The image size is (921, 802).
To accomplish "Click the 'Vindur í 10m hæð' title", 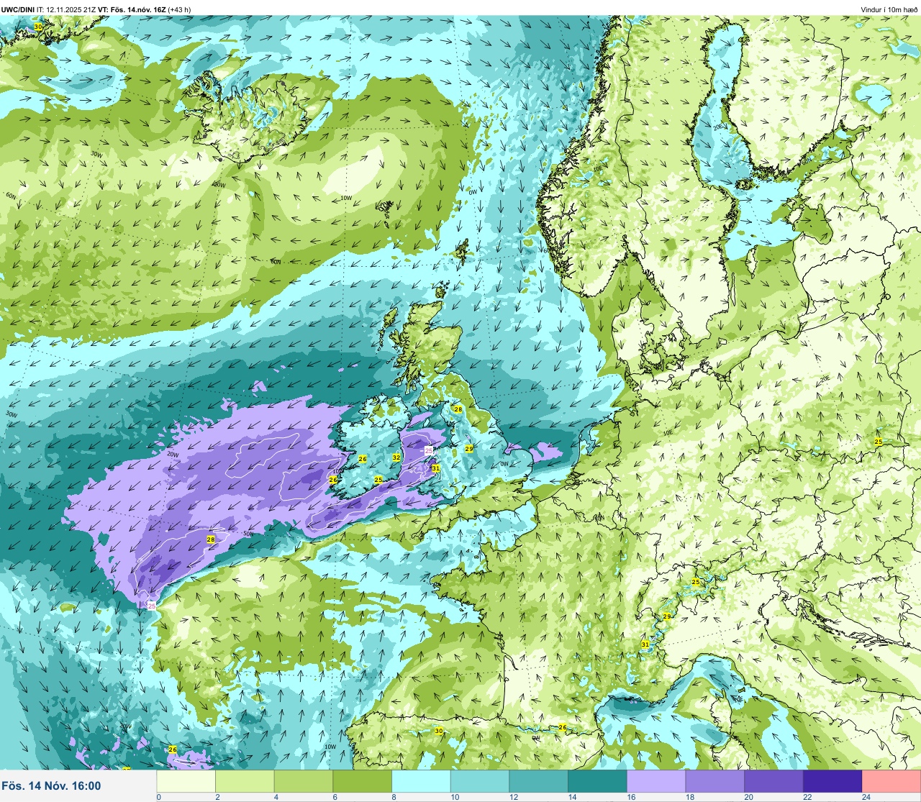I will tap(889, 9).
